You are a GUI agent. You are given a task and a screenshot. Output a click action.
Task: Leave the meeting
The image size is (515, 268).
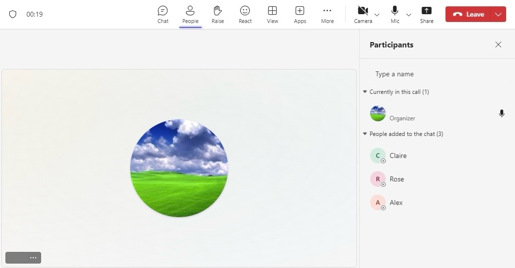point(468,14)
